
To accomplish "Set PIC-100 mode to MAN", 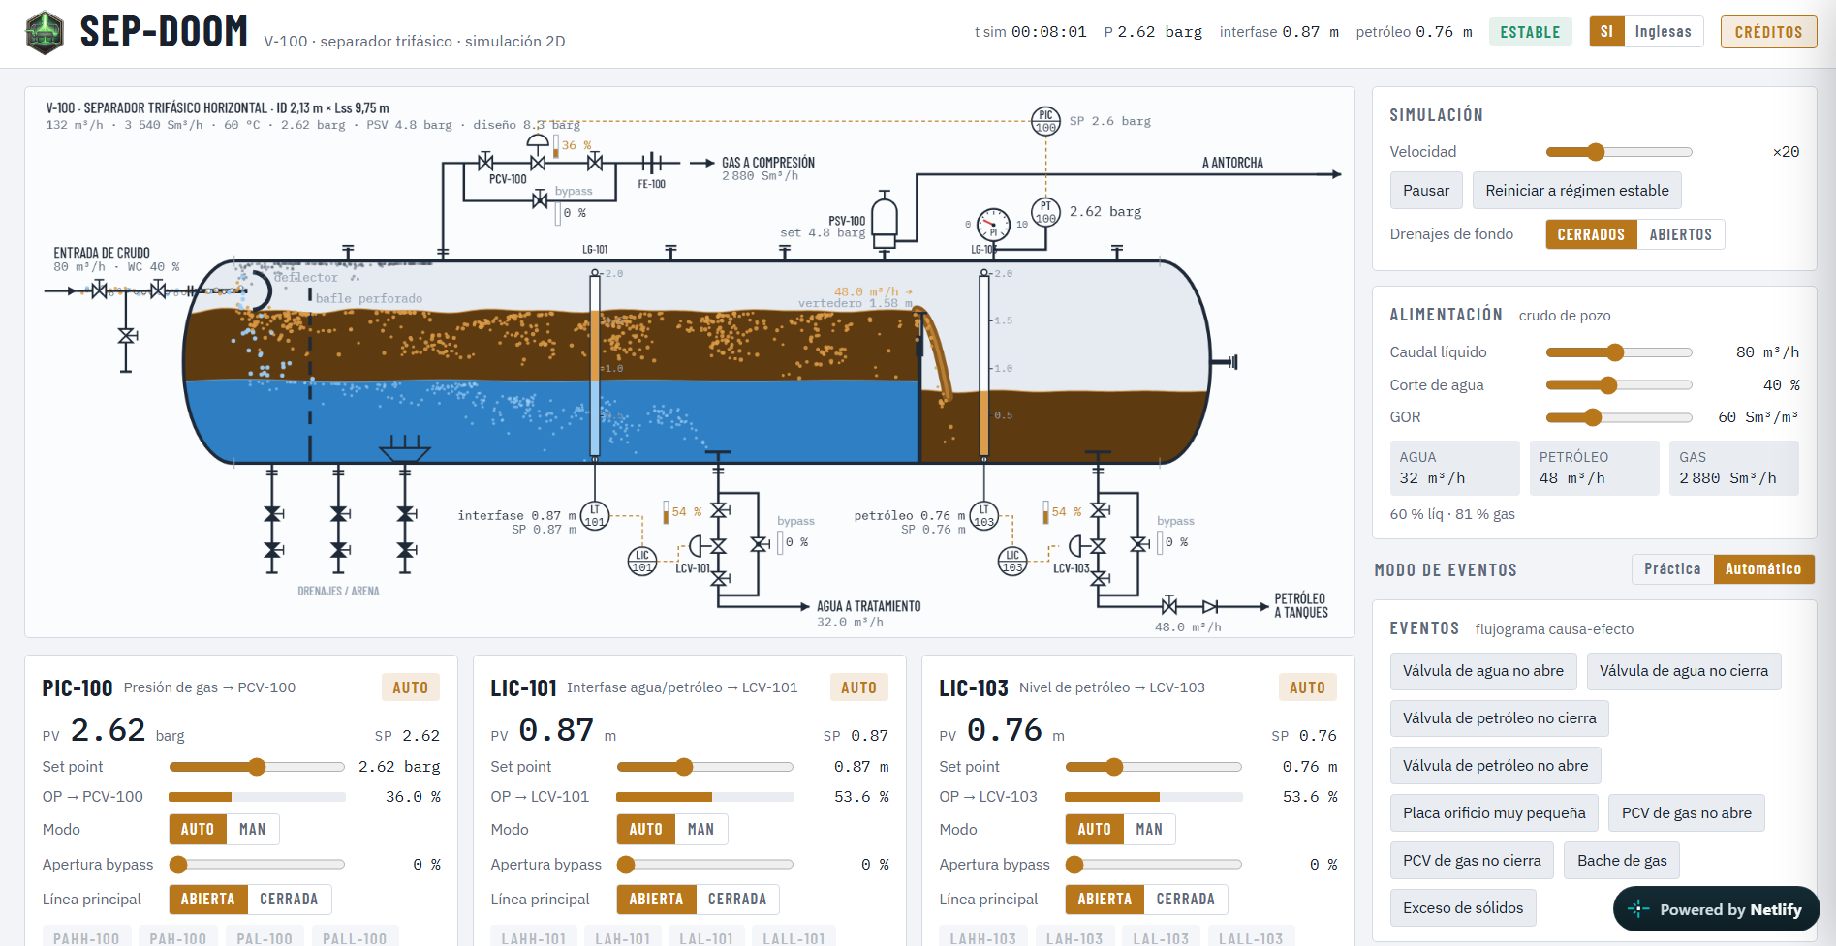I will 252,830.
